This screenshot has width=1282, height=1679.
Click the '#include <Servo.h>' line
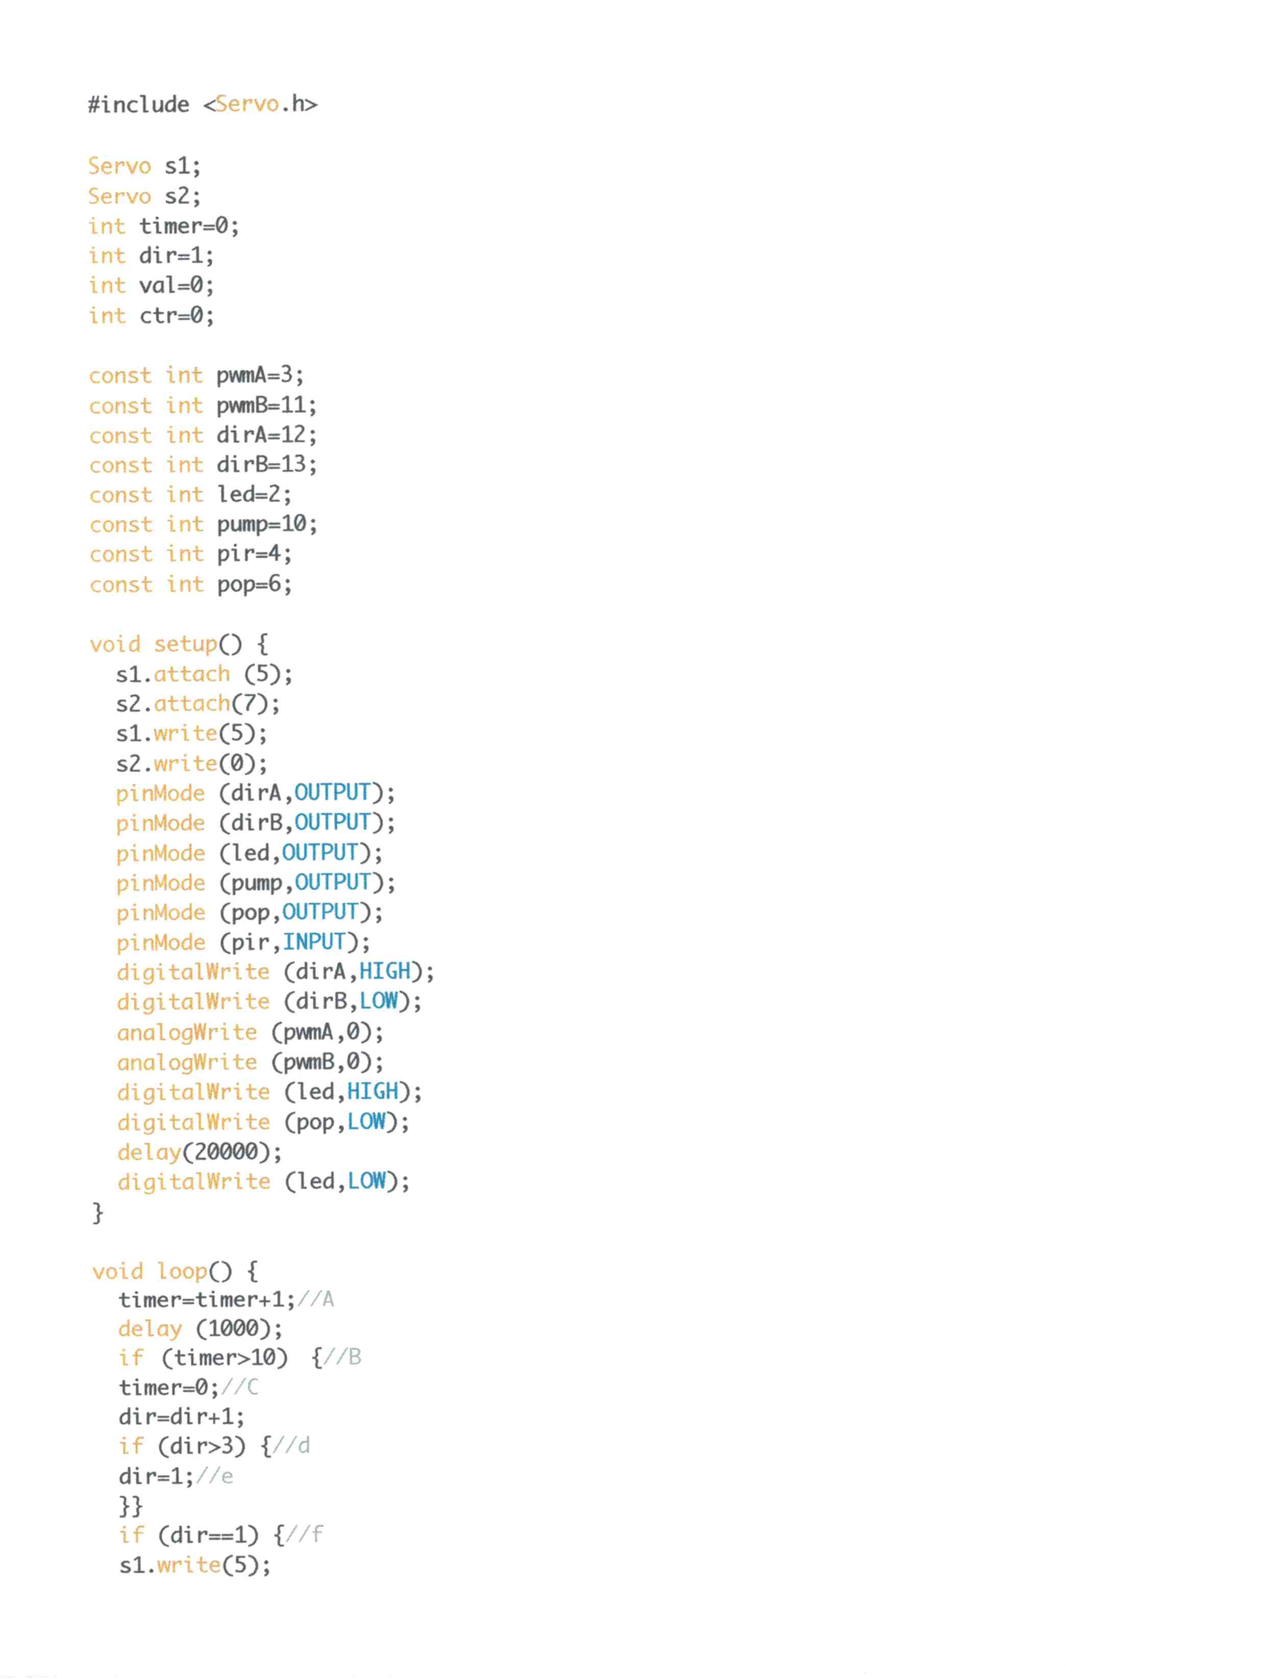click(202, 104)
